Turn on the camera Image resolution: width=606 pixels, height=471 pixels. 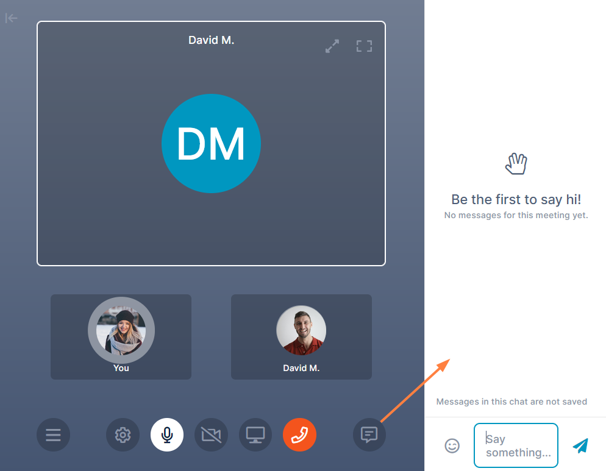point(211,434)
